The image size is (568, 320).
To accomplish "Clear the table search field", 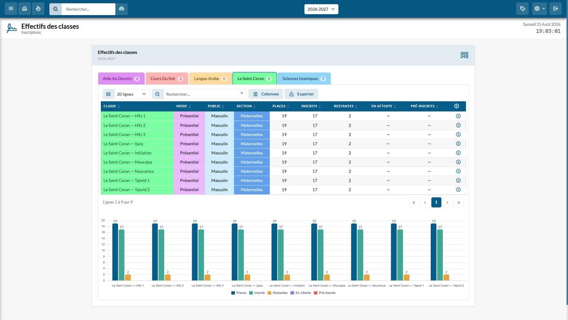I will point(242,93).
